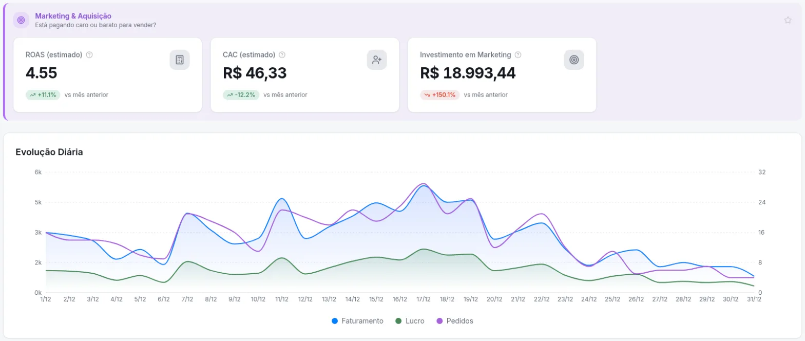The width and height of the screenshot is (805, 341).
Task: Click the add-user icon on CAC card
Action: (x=377, y=60)
